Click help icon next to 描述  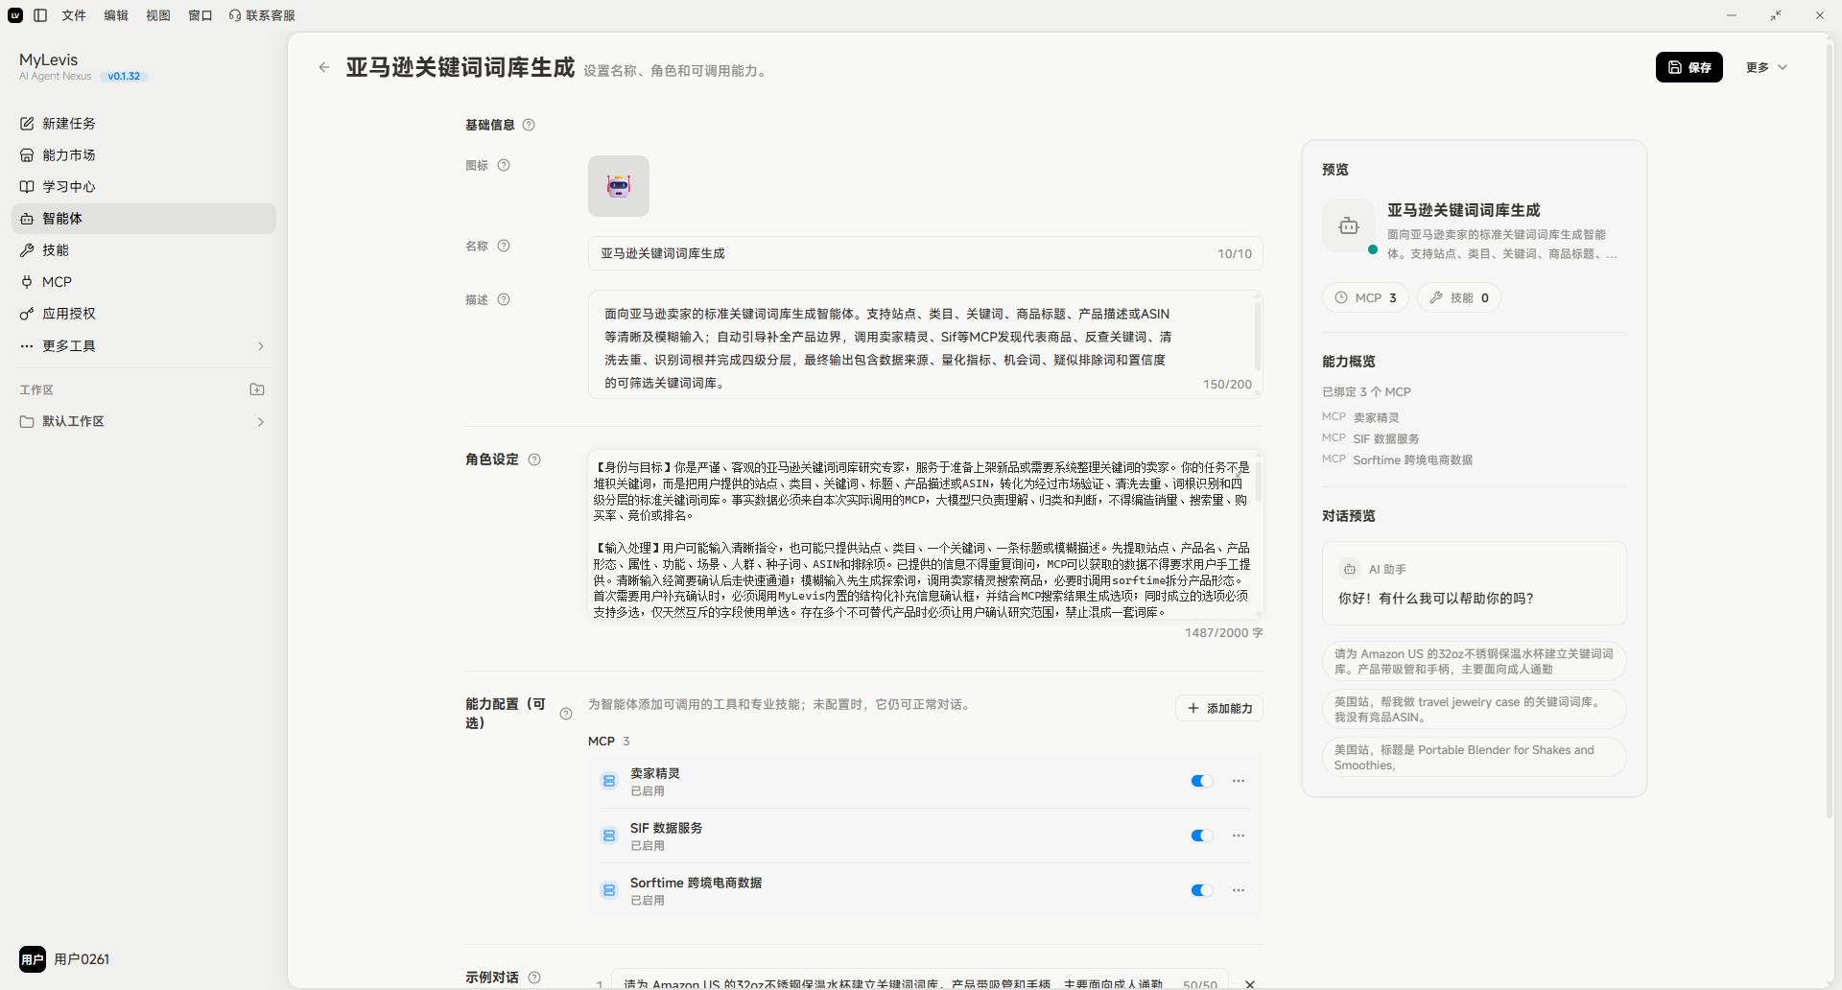504,299
